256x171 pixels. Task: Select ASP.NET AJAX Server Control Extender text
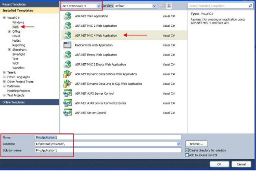100,103
